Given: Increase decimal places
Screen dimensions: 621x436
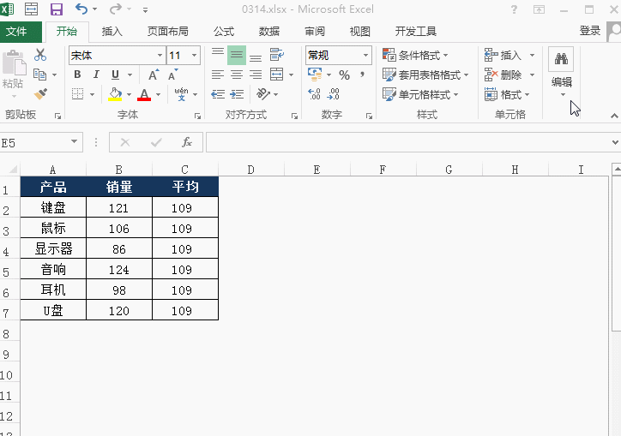Looking at the screenshot, I should 314,94.
